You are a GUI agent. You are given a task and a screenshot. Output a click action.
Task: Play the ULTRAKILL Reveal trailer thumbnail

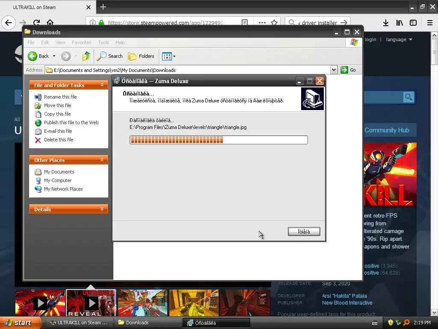click(91, 303)
